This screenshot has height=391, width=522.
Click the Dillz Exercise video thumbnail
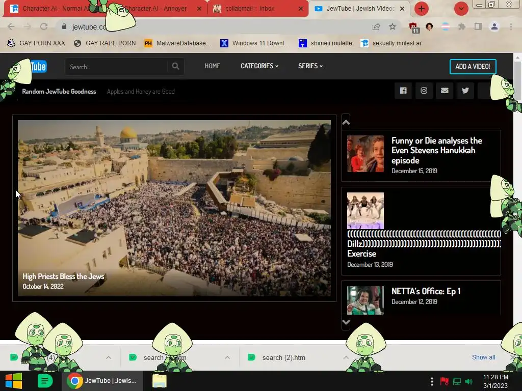click(x=365, y=211)
